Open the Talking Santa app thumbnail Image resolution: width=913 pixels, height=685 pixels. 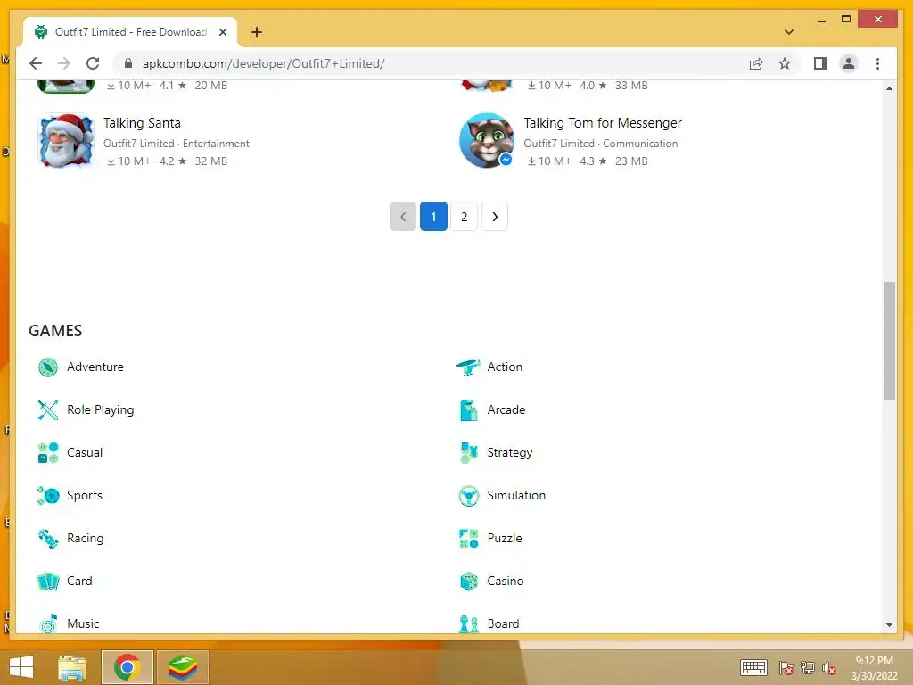coord(66,141)
